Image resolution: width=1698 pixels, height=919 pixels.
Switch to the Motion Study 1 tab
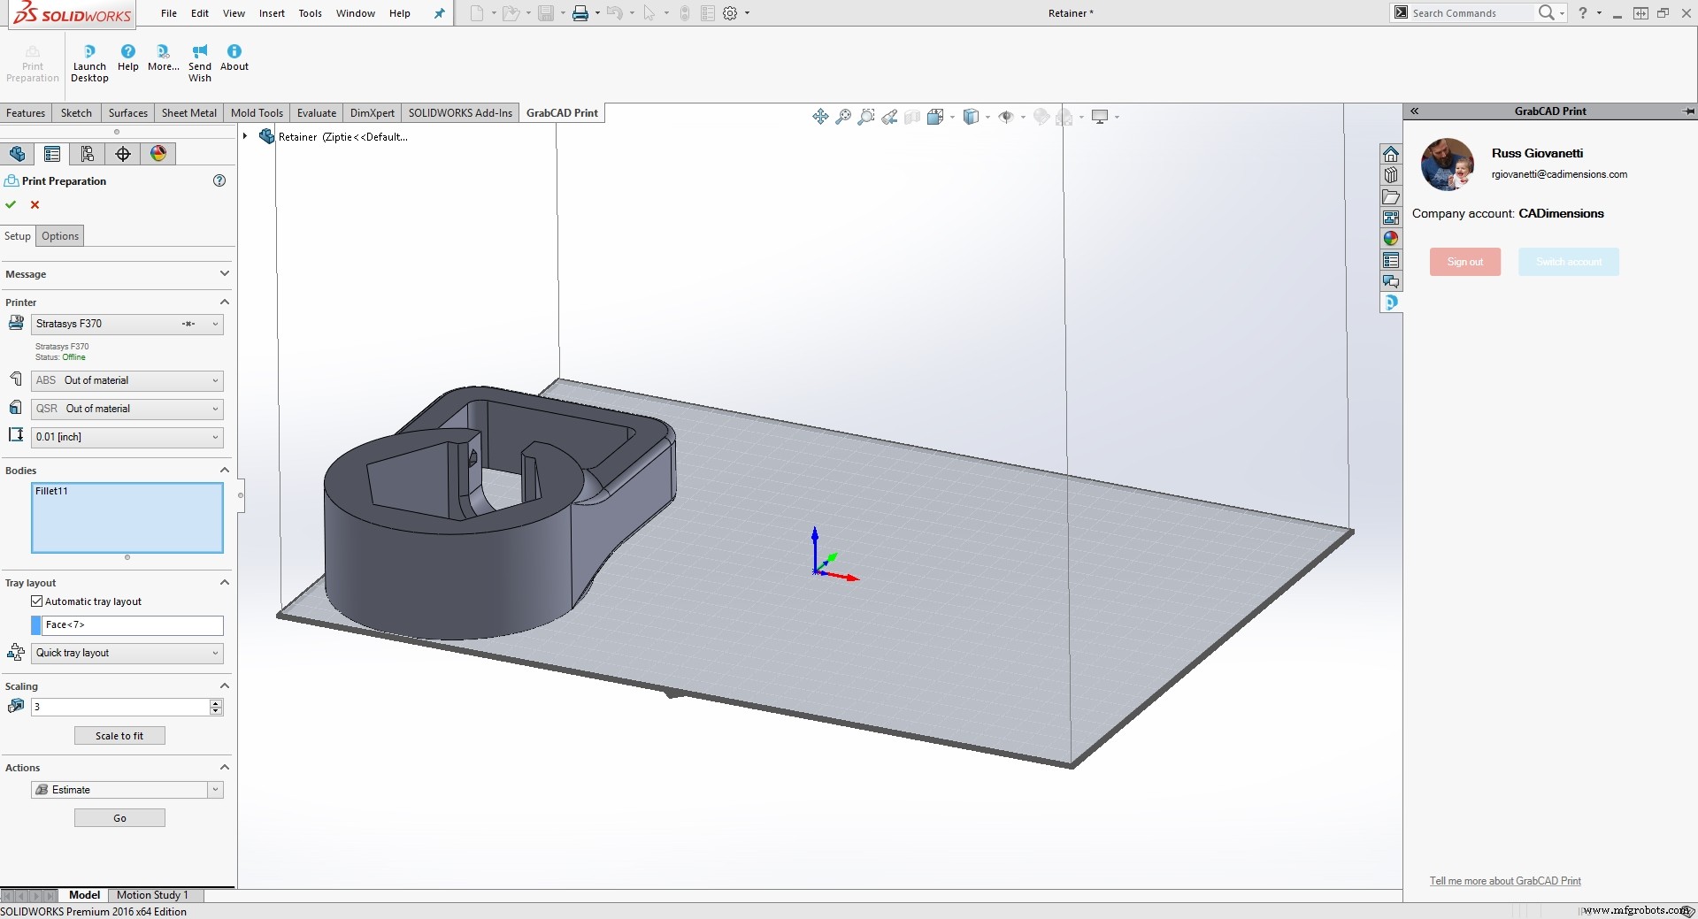152,894
